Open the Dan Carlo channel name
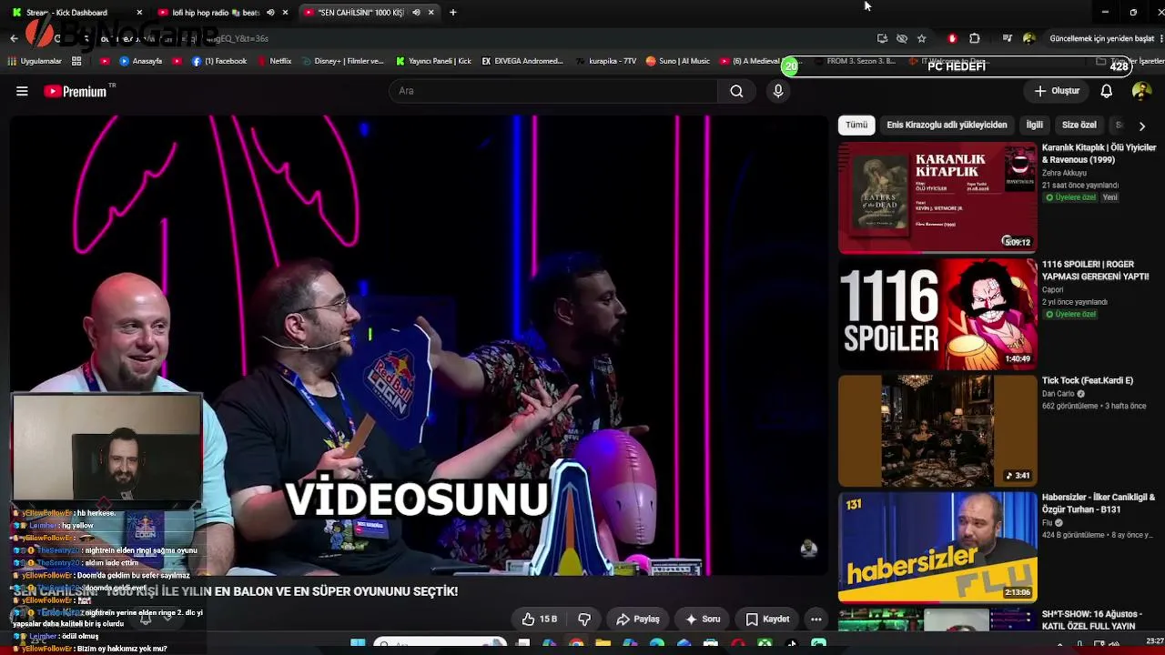Screen dimensions: 1165x655 coord(1059,394)
